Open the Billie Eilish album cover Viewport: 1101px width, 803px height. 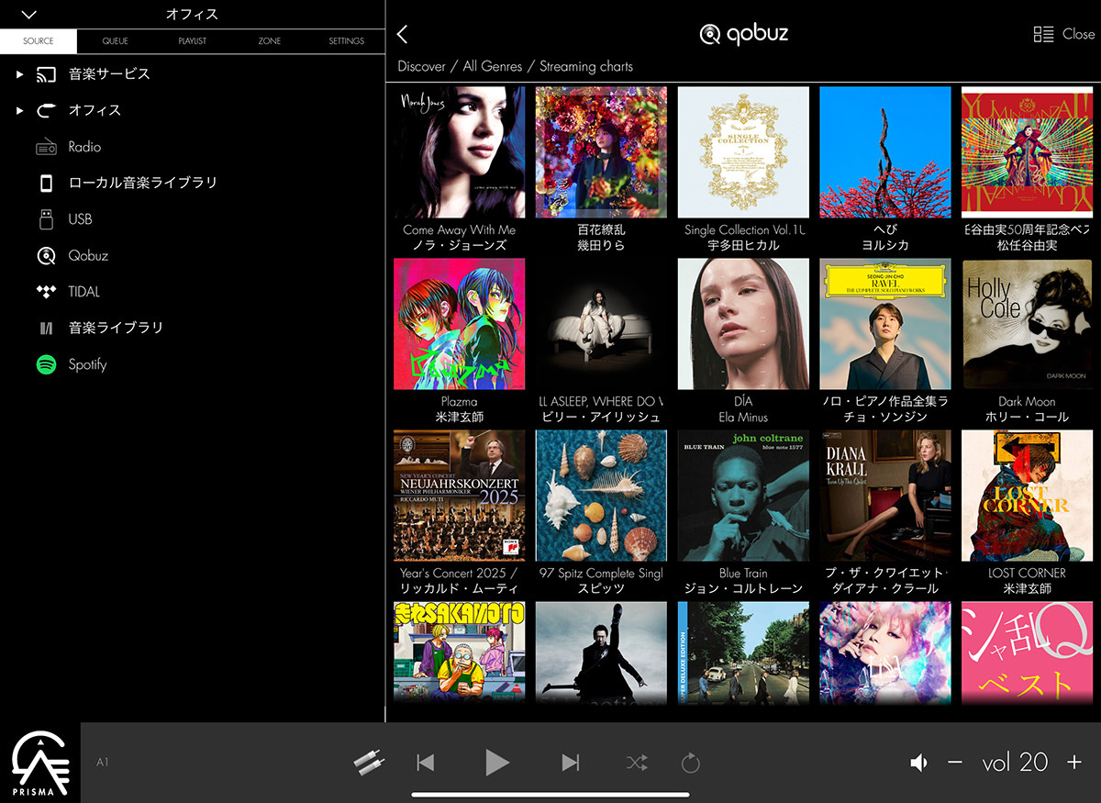(601, 324)
